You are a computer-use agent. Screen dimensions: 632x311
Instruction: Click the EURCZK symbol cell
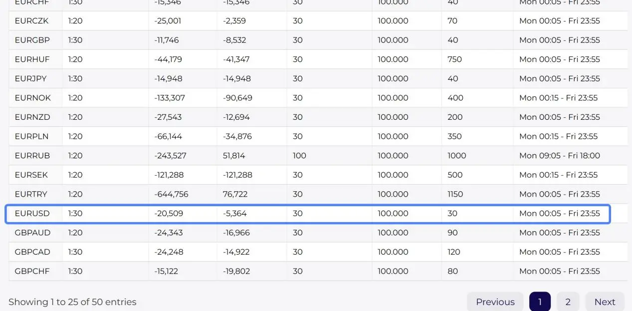tap(31, 21)
